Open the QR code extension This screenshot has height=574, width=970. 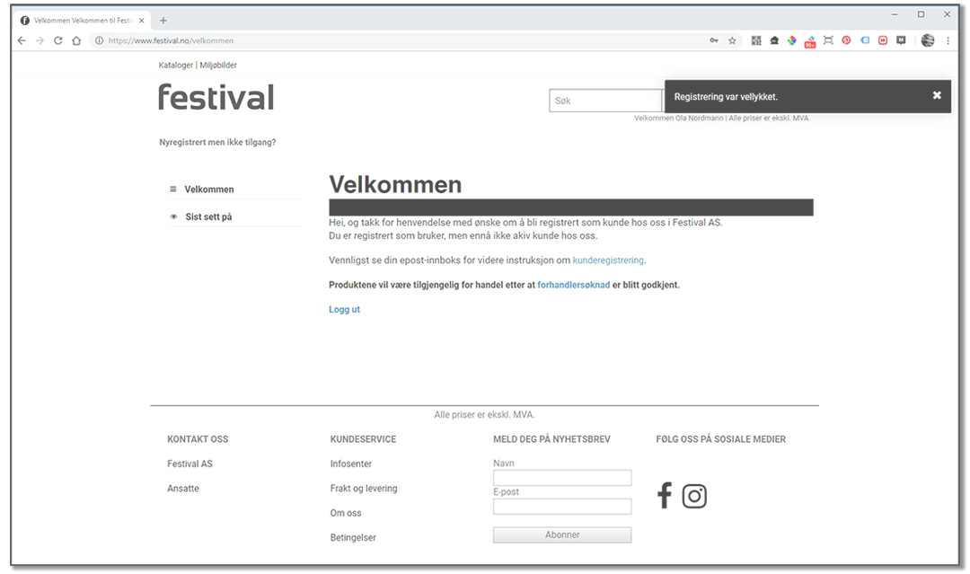(756, 40)
